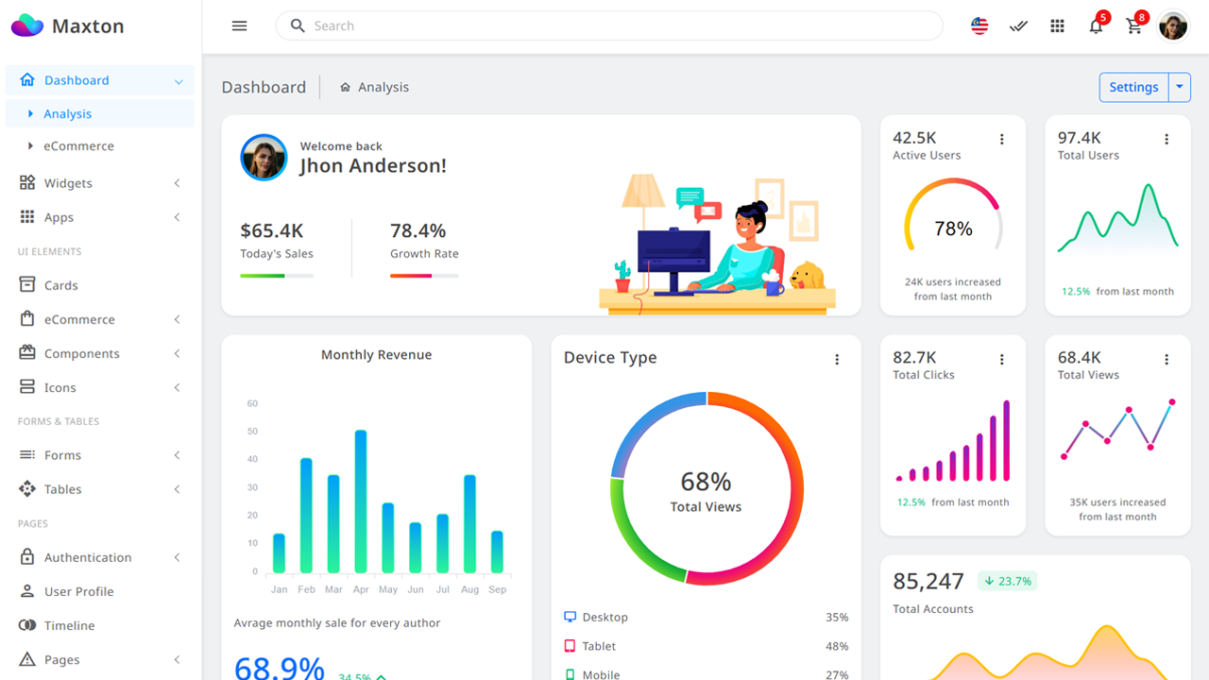Screen dimensions: 1209x680
Task: Collapse the Dashboard menu chevron
Action: [x=179, y=80]
